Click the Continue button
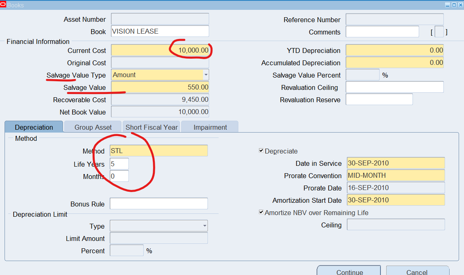The image size is (464, 275). (349, 270)
